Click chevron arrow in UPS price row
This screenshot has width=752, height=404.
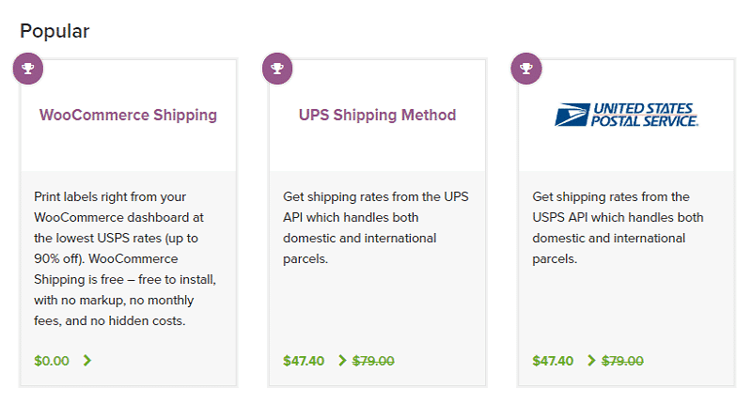pyautogui.click(x=342, y=361)
